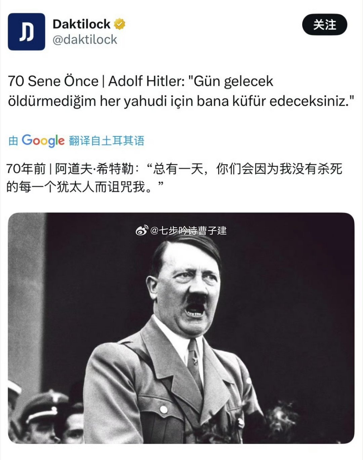Tap the 由 character before Google
363x460 pixels.
tap(13, 141)
